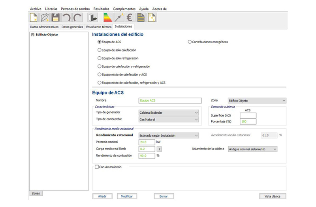This screenshot has width=316, height=207.
Task: Choose Equipo mixto de calefacción y ACS
Action: pyautogui.click(x=100, y=74)
